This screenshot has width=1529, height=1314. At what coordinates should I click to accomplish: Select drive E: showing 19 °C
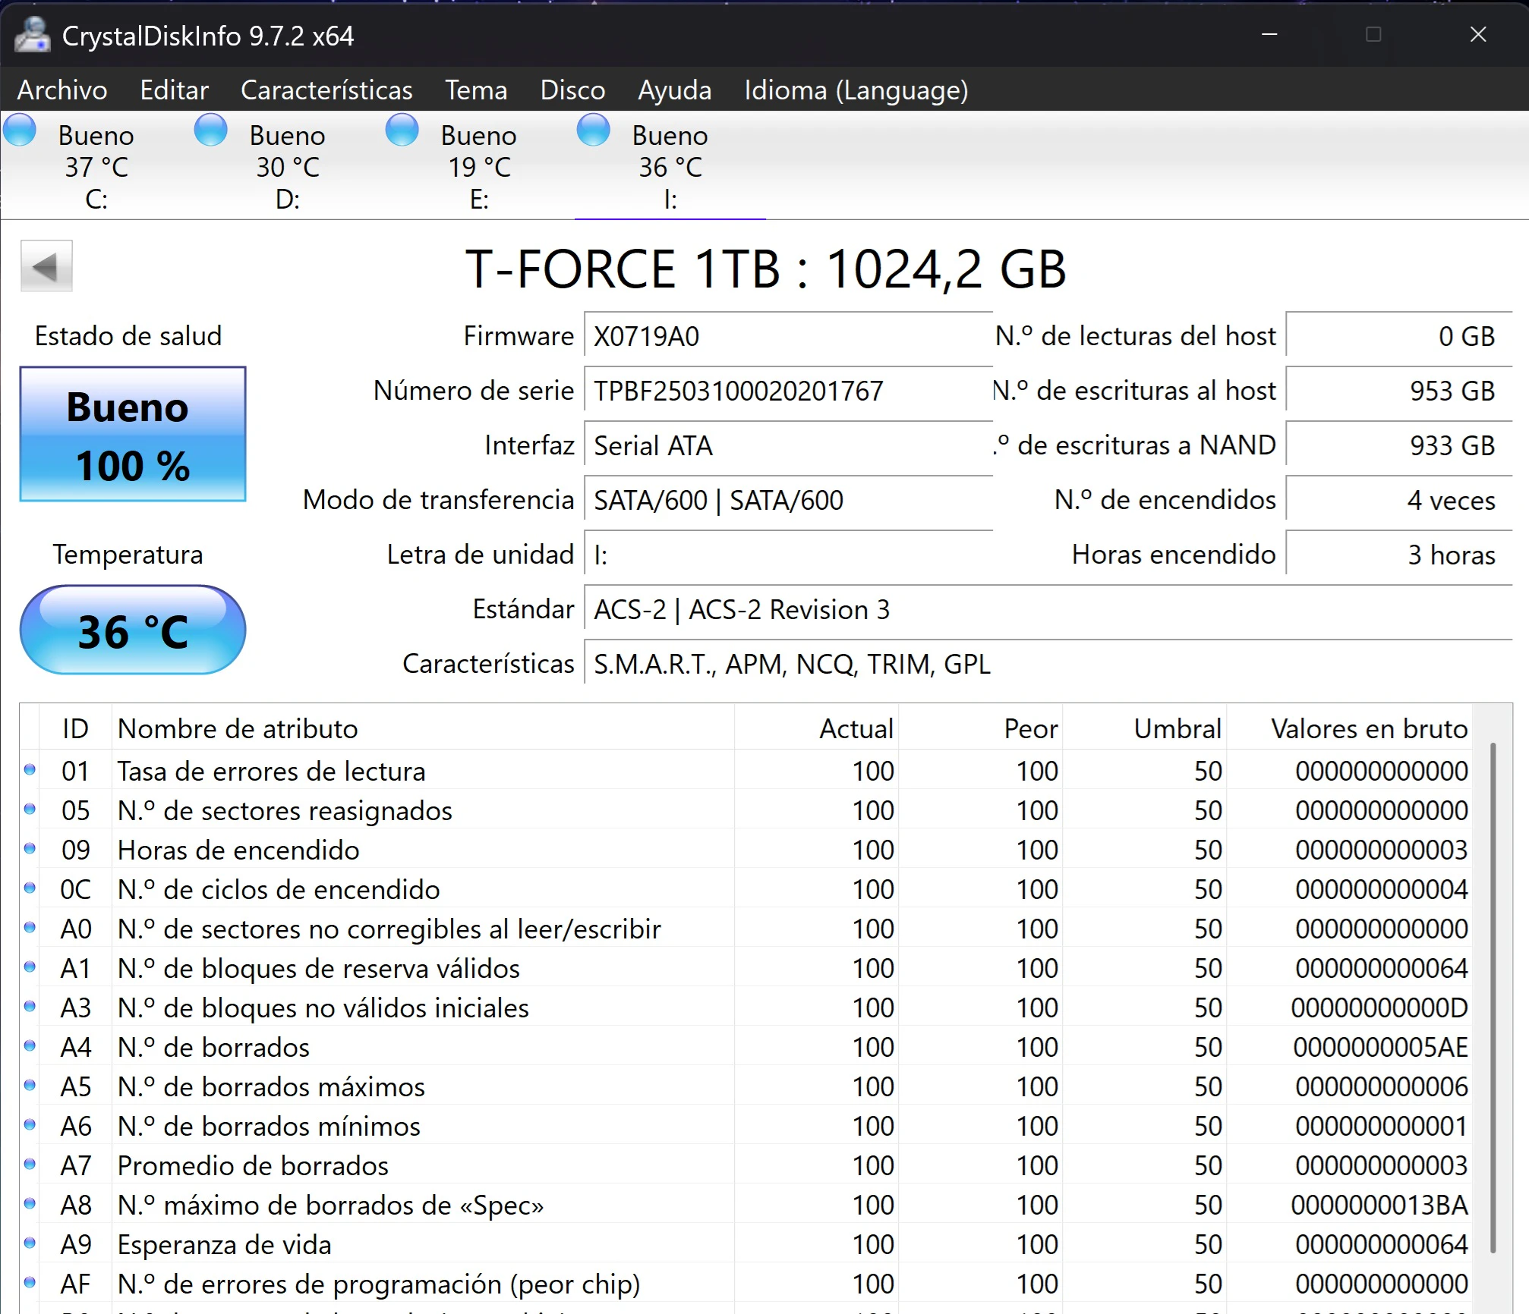(x=478, y=165)
